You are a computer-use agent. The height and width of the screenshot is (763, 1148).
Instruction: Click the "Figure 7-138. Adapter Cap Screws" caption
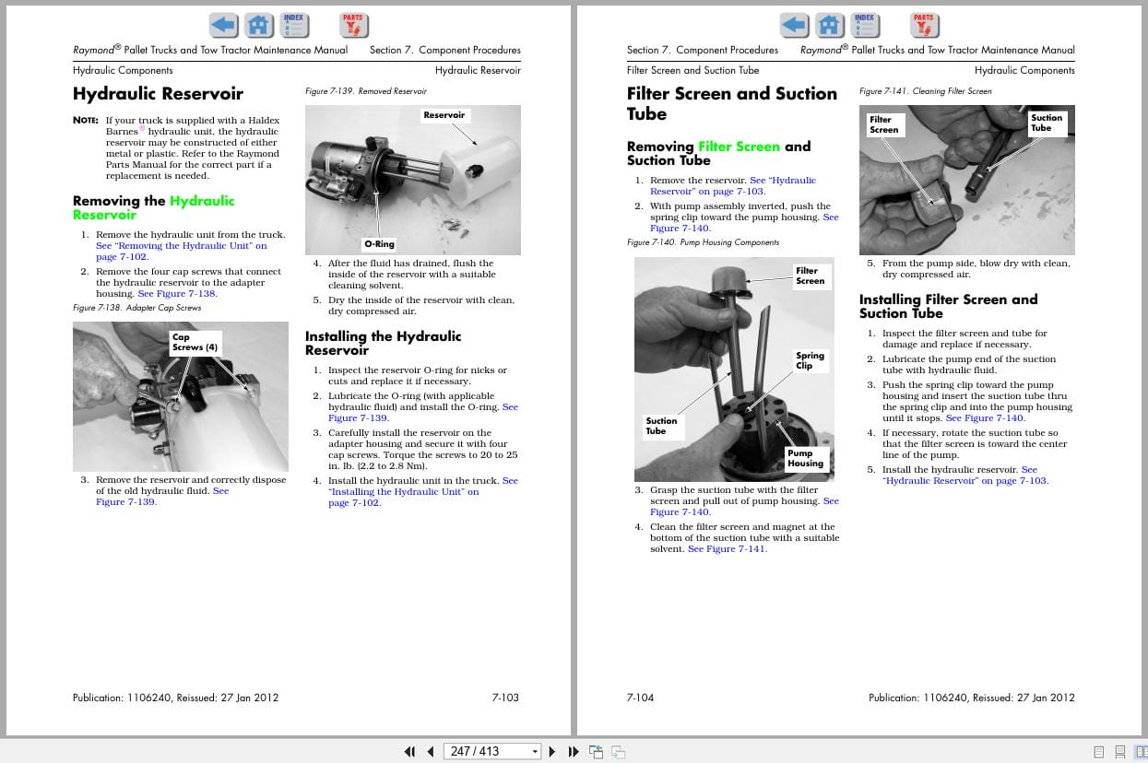point(136,308)
